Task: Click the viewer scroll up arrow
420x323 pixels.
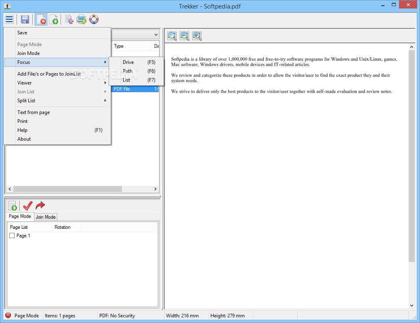Action: (x=412, y=47)
